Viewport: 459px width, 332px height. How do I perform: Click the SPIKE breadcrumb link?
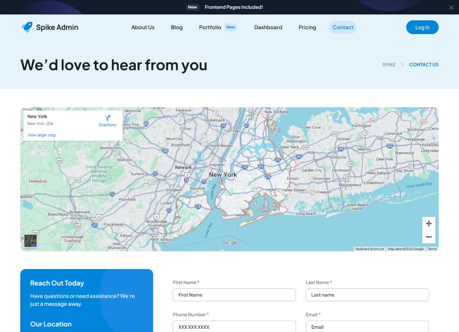(x=389, y=64)
